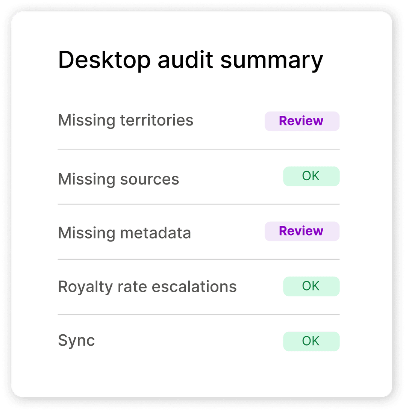This screenshot has width=406, height=411.
Task: Click the Missing territories row label
Action: click(126, 121)
